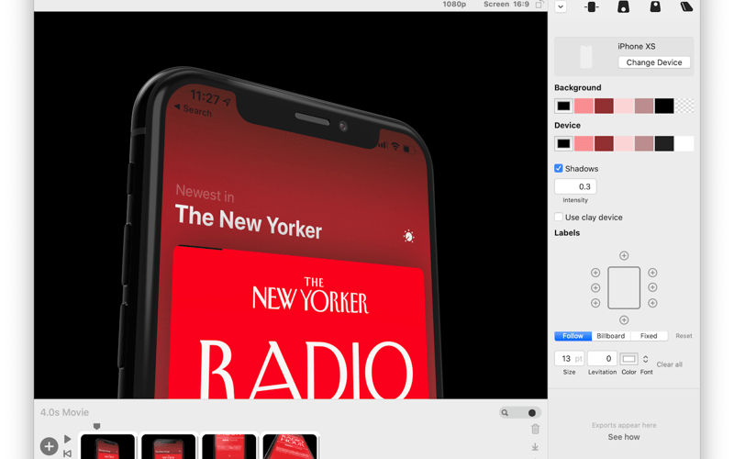The height and width of the screenshot is (459, 734).
Task: Pick the dark gray Device swatch
Action: (x=664, y=143)
